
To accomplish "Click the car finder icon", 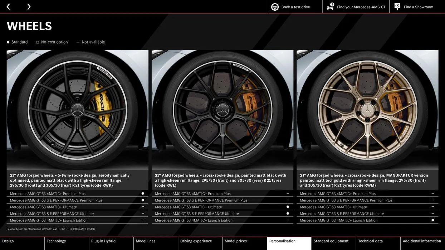I will coord(331,7).
